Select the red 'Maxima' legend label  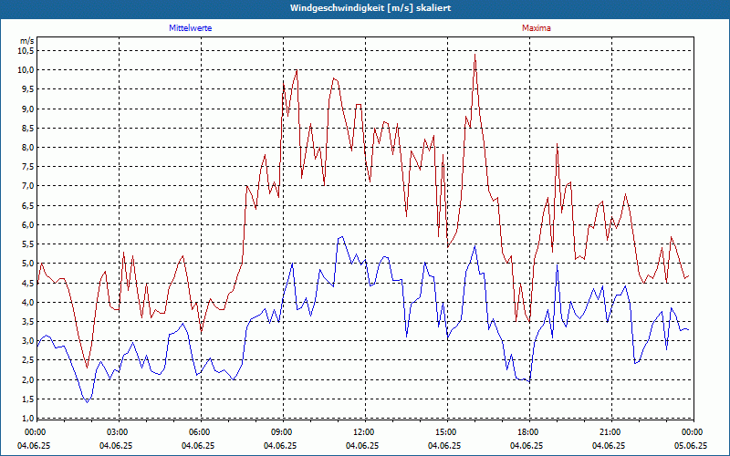537,28
